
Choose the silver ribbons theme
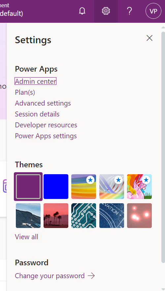(x=112, y=186)
